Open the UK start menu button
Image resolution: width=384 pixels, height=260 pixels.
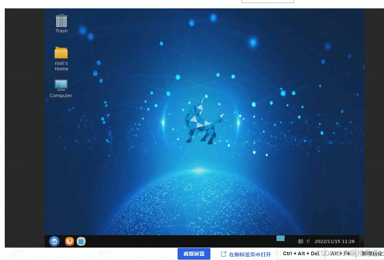[54, 241]
